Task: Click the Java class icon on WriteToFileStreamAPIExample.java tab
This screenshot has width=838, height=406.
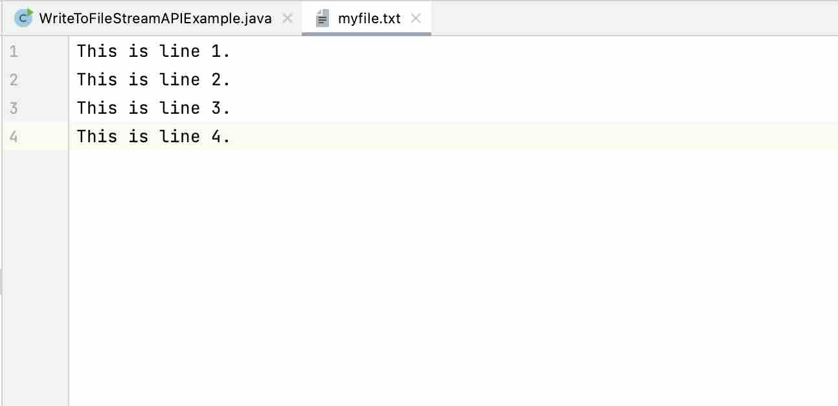Action: pyautogui.click(x=24, y=18)
